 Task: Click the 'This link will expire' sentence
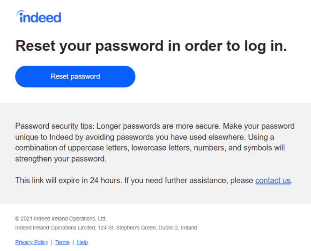point(69,180)
